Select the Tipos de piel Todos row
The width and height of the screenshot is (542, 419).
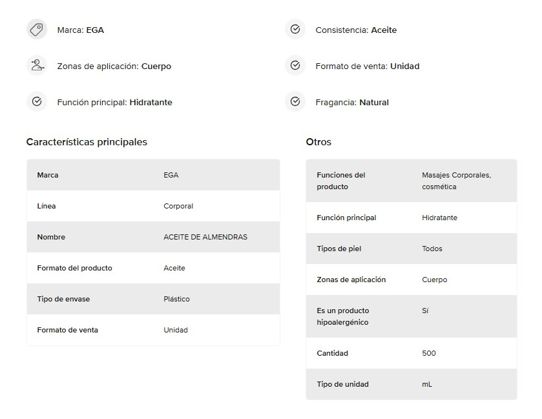coord(412,249)
